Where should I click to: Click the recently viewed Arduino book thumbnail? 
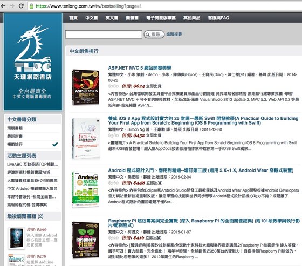[17, 260]
